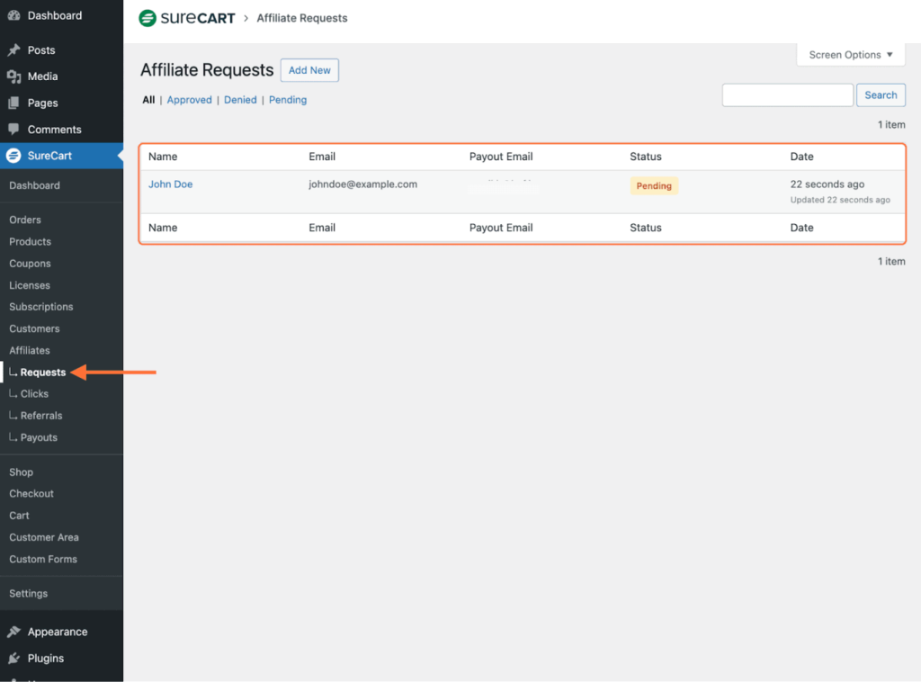
Task: Open John Doe affiliate request
Action: 170,184
